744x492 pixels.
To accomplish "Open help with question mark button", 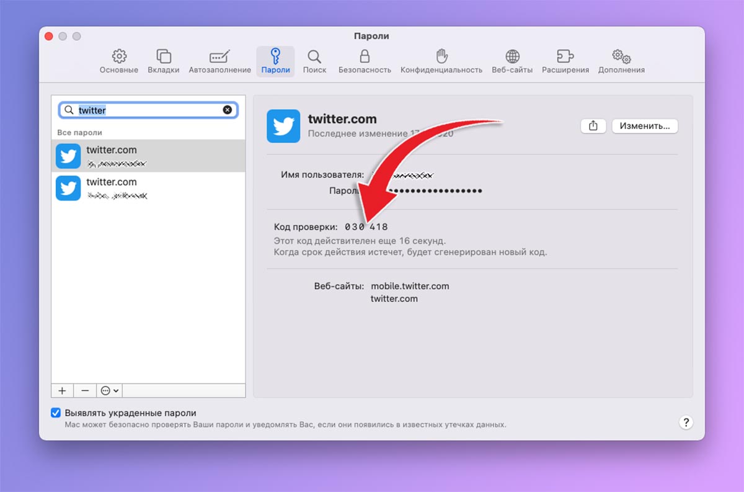I will (686, 423).
